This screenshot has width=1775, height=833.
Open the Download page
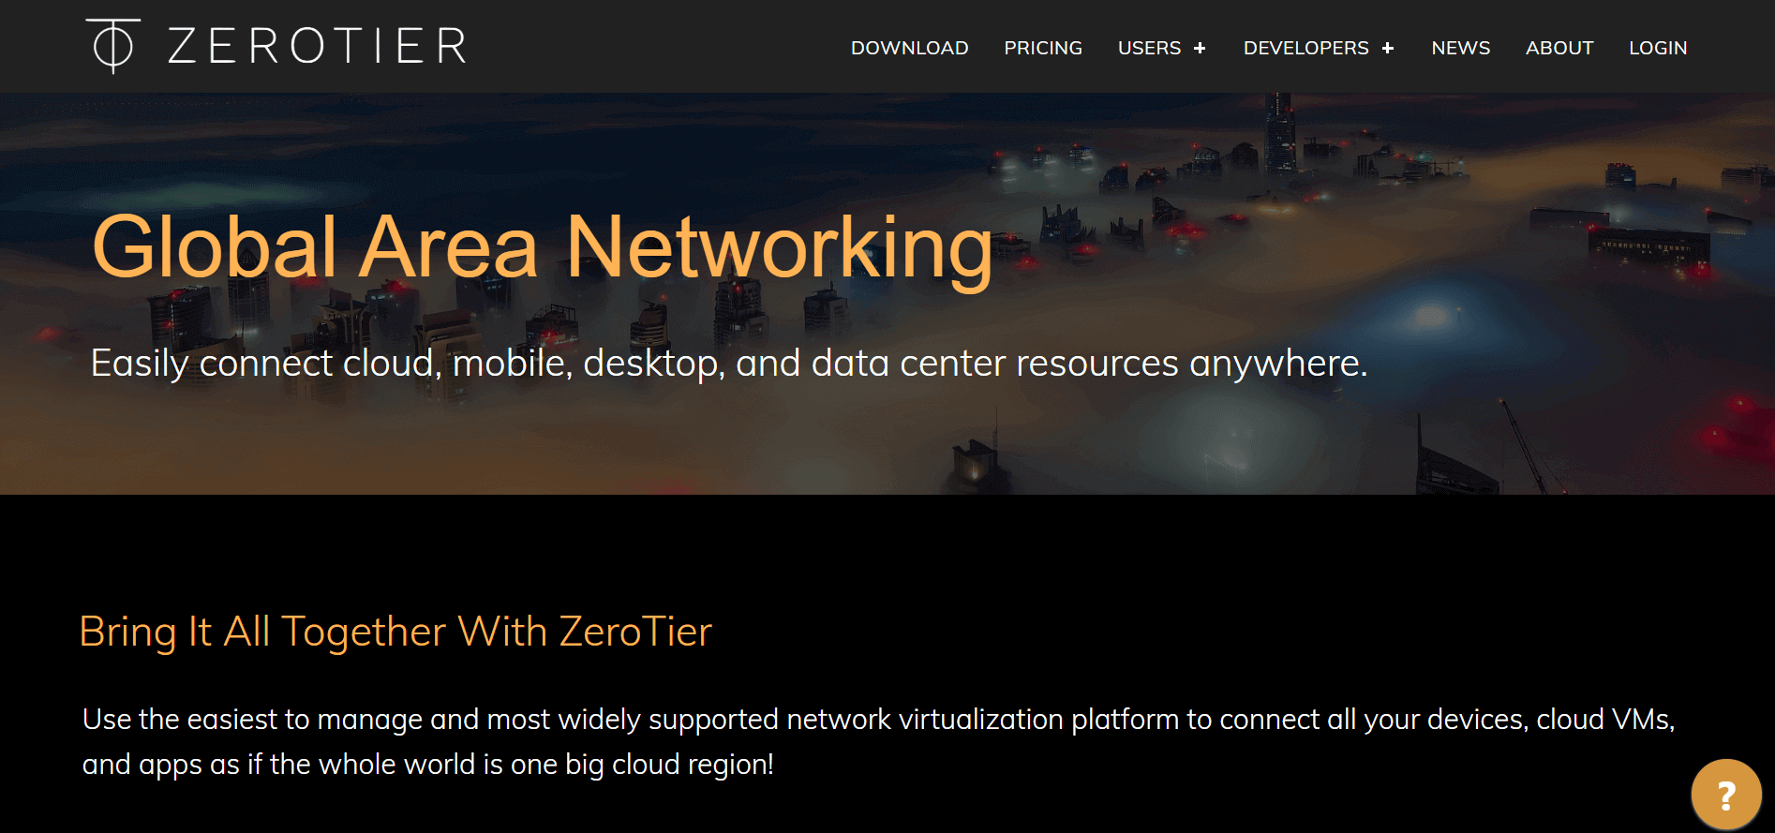[909, 48]
